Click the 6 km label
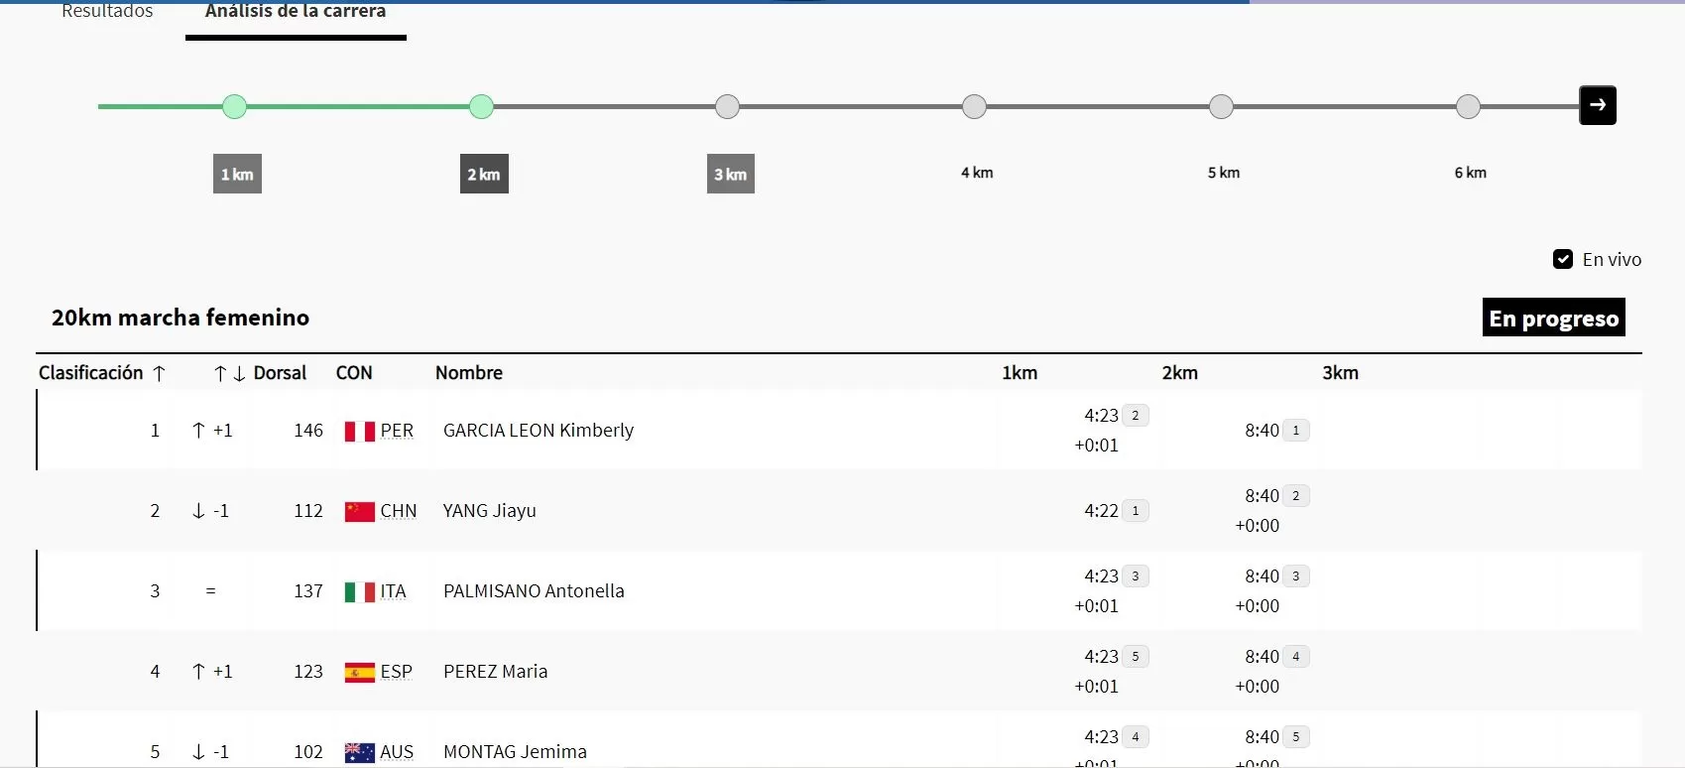The width and height of the screenshot is (1685, 768). 1471,173
